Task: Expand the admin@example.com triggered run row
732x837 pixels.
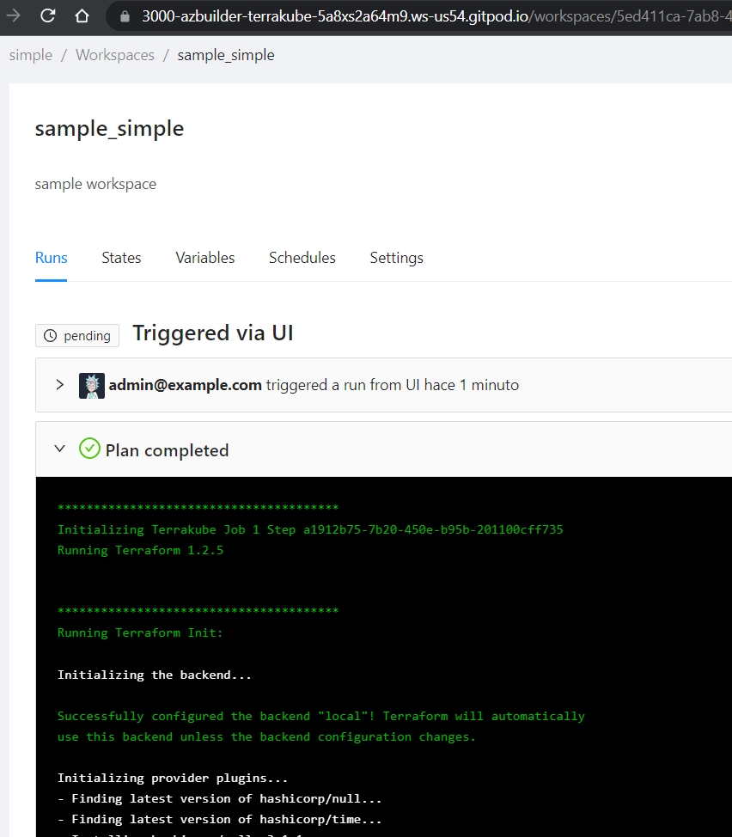Action: 60,385
